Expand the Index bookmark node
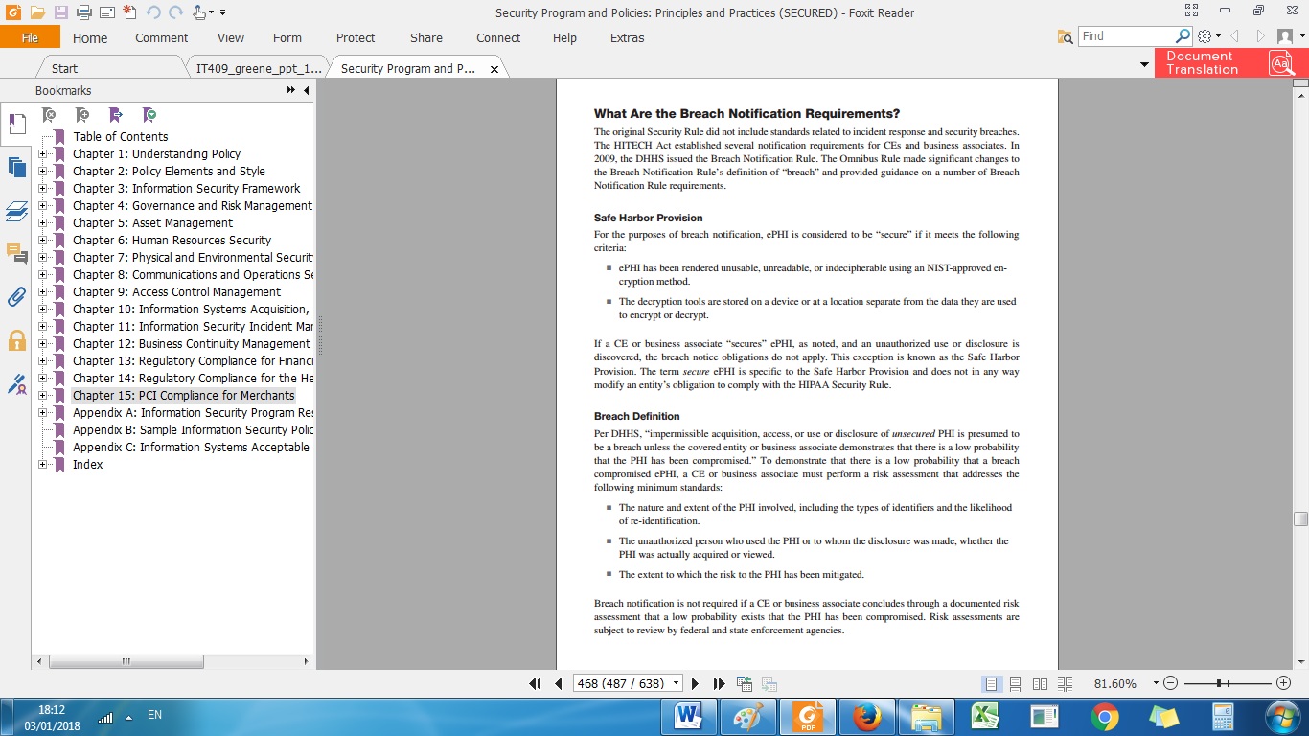1309x736 pixels. (43, 465)
